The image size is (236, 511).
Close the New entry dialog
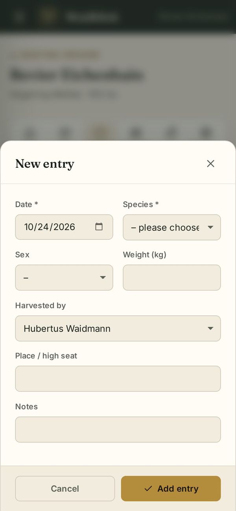[210, 164]
